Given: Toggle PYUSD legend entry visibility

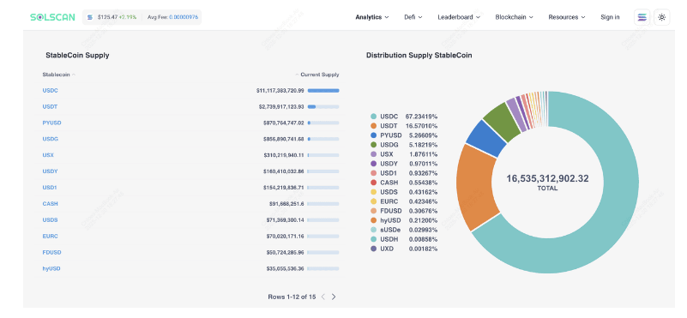Looking at the screenshot, I should point(403,135).
